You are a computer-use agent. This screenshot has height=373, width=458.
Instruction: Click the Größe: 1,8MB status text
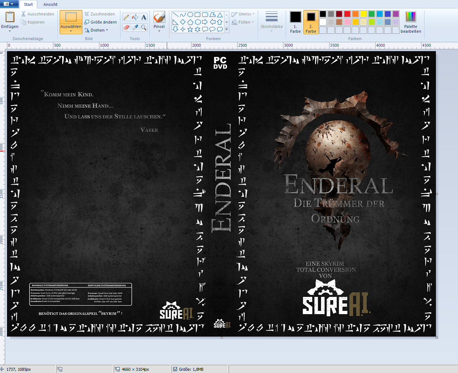pyautogui.click(x=191, y=369)
